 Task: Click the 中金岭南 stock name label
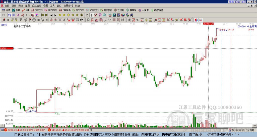(252, 26)
